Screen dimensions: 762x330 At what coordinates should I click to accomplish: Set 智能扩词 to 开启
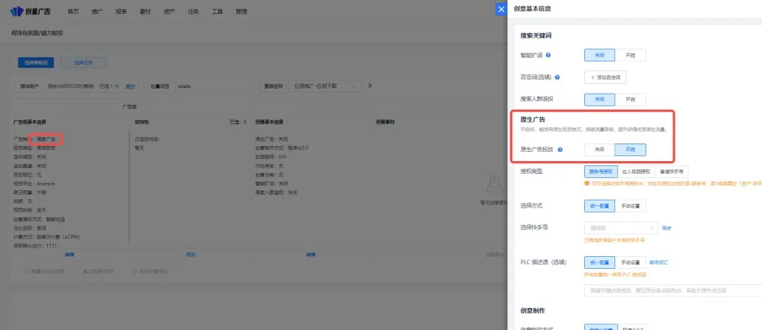point(630,56)
